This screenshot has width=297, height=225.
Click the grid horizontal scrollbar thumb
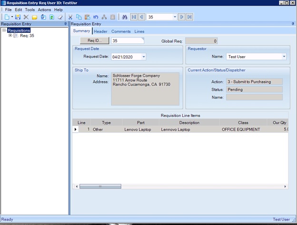[100, 186]
